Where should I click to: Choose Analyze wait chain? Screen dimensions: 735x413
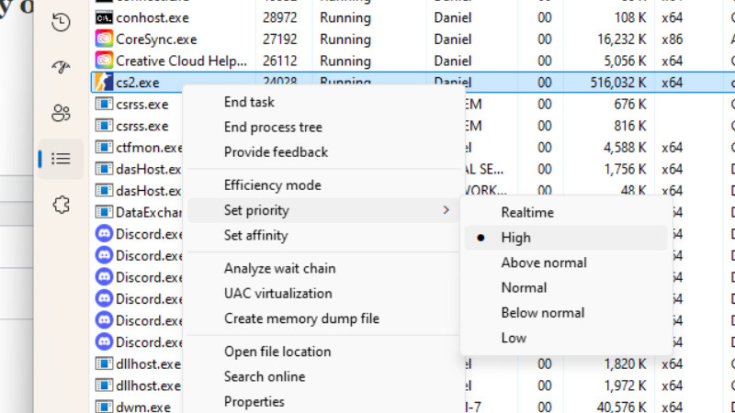pyautogui.click(x=280, y=268)
